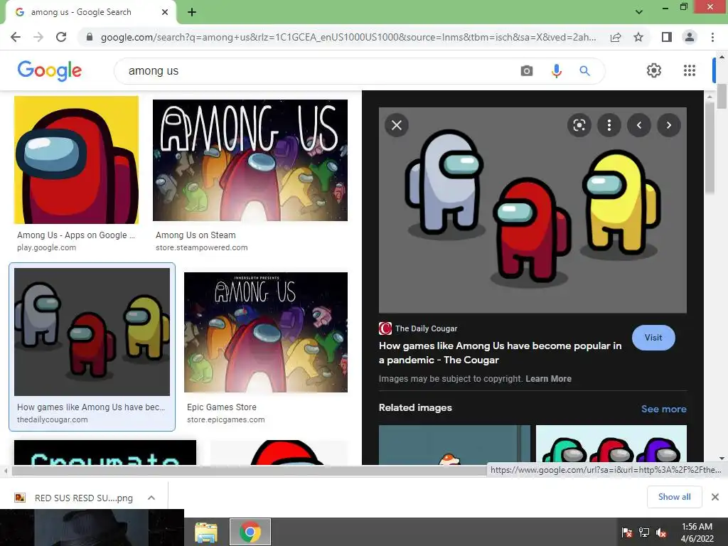
Task: Click preview panel vertical scrollbar
Action: coord(710,147)
